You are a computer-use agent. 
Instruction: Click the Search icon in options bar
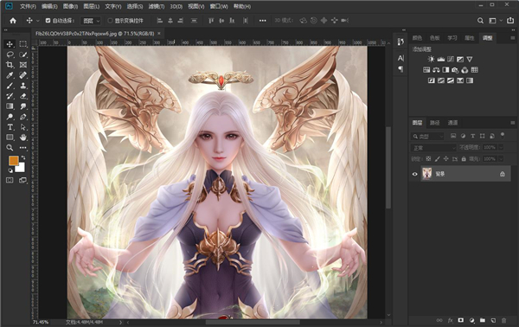[x=480, y=21]
